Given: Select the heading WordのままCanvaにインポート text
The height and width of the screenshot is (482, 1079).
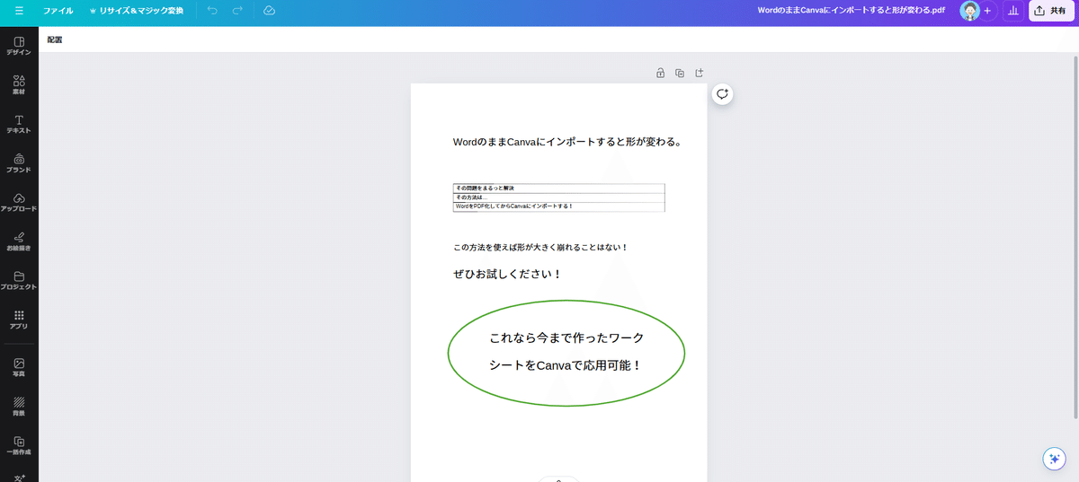Looking at the screenshot, I should pos(567,142).
